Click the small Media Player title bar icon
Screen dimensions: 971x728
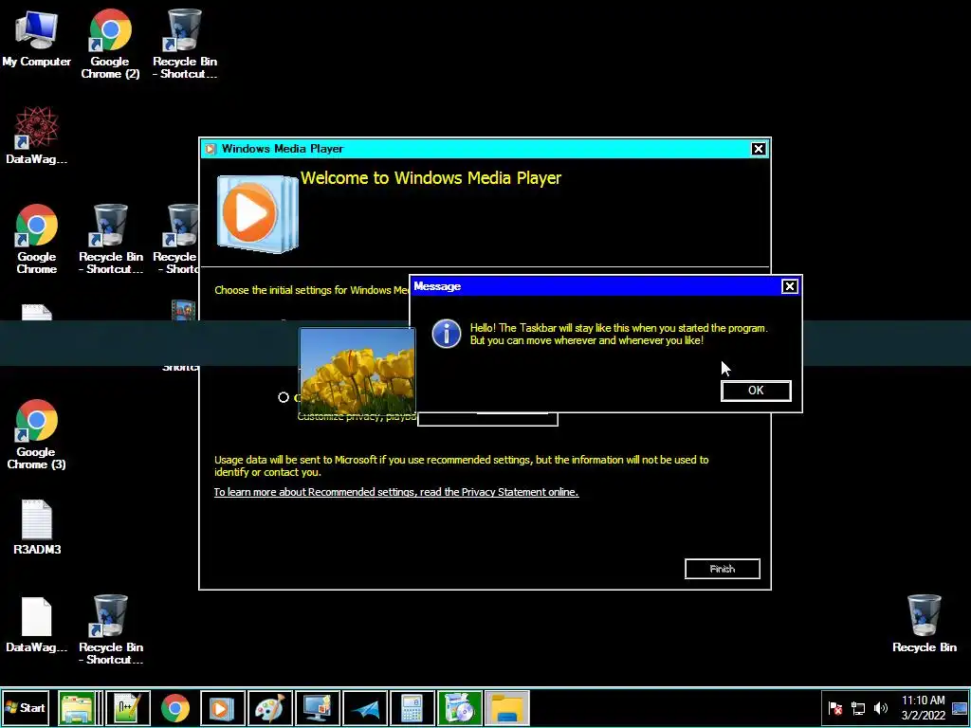[211, 149]
